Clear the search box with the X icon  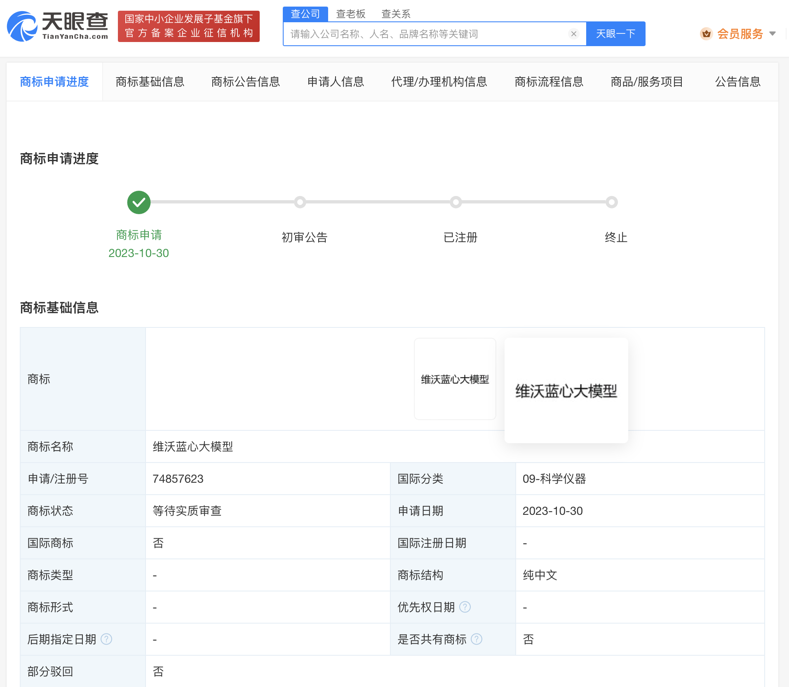click(573, 34)
